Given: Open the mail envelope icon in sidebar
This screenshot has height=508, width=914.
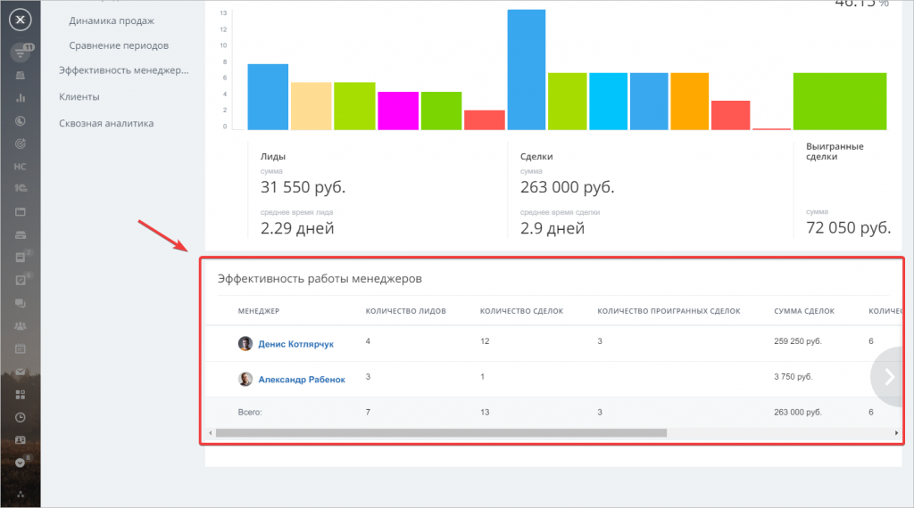Looking at the screenshot, I should pyautogui.click(x=21, y=372).
